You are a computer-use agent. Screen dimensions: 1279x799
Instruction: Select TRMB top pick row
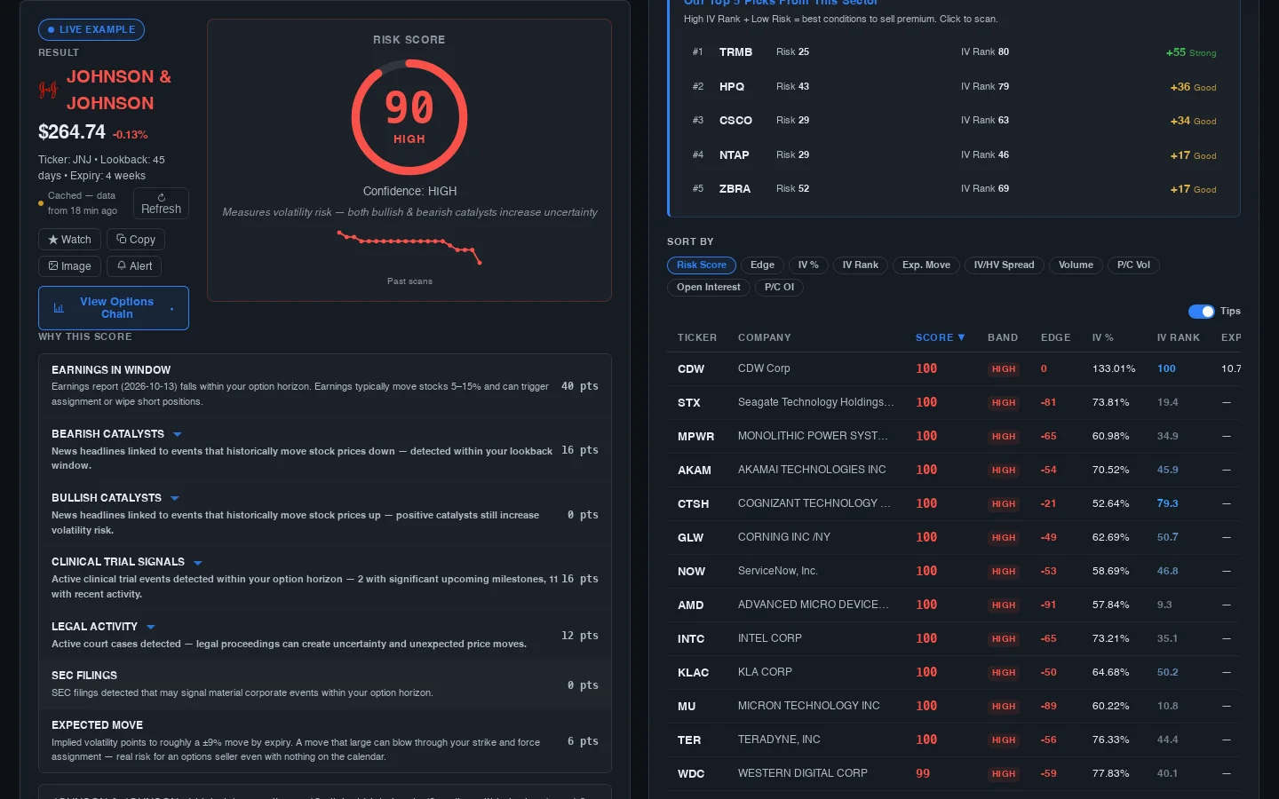[954, 52]
